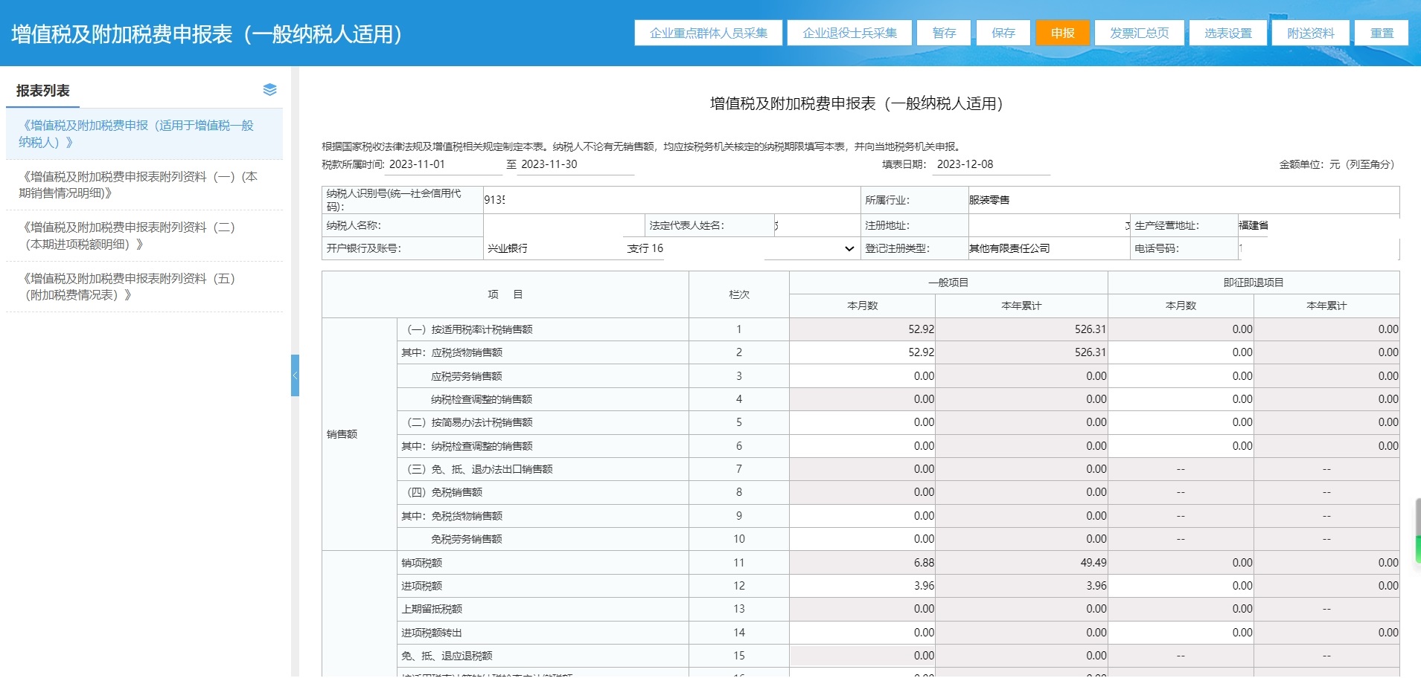Select the main 增值税及附加税费申报 report item
This screenshot has height=681, width=1421.
138,134
